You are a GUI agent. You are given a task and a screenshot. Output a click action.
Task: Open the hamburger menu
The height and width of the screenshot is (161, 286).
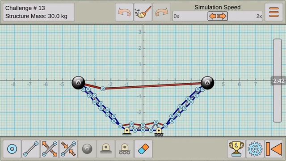point(274,12)
